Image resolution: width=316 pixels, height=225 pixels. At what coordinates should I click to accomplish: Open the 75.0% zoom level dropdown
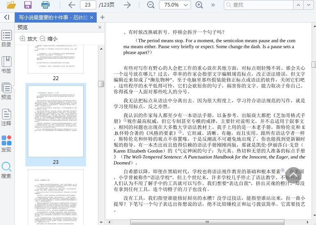175,5
